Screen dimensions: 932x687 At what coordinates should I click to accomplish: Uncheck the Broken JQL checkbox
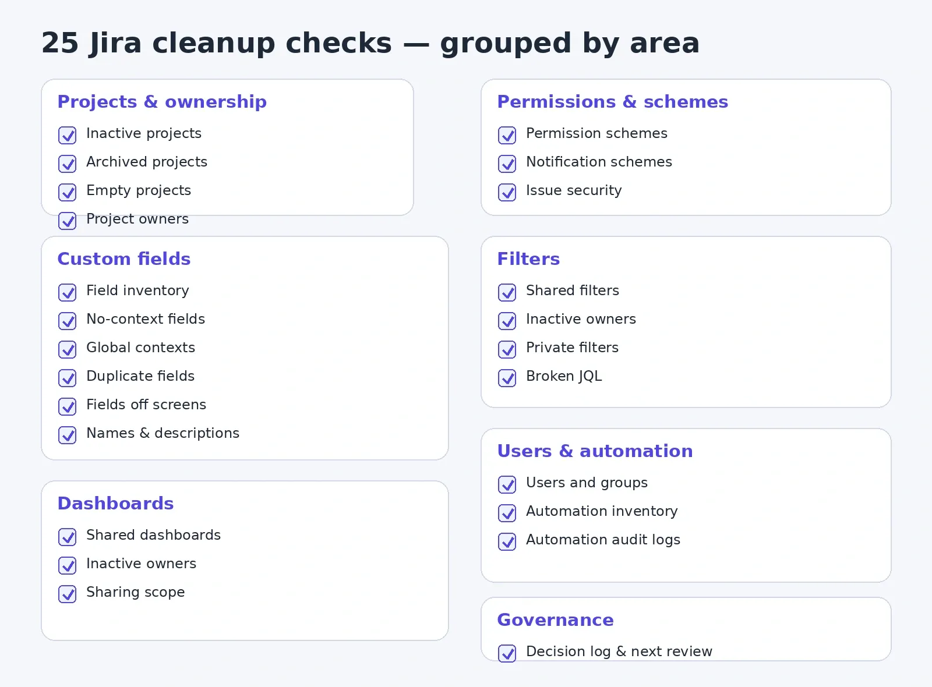click(x=507, y=378)
